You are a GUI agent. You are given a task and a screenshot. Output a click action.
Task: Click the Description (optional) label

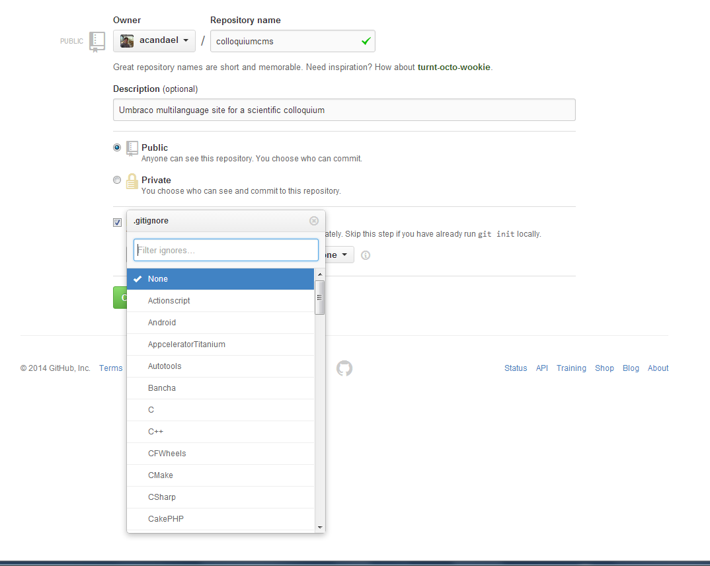155,89
